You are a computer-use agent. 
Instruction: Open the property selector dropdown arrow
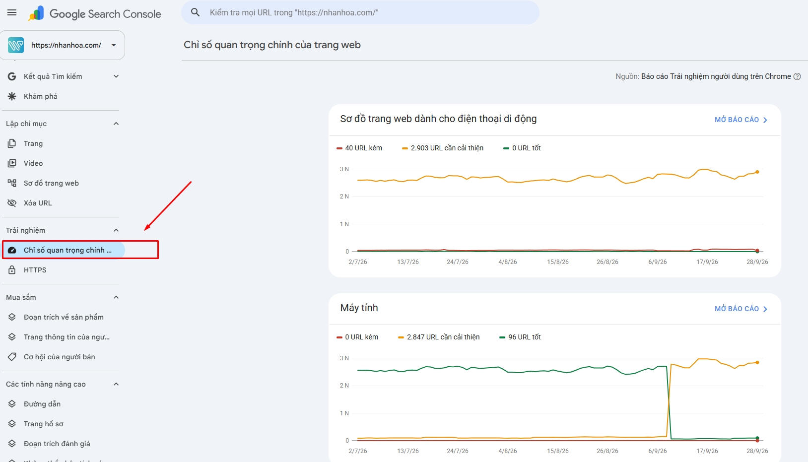point(114,45)
